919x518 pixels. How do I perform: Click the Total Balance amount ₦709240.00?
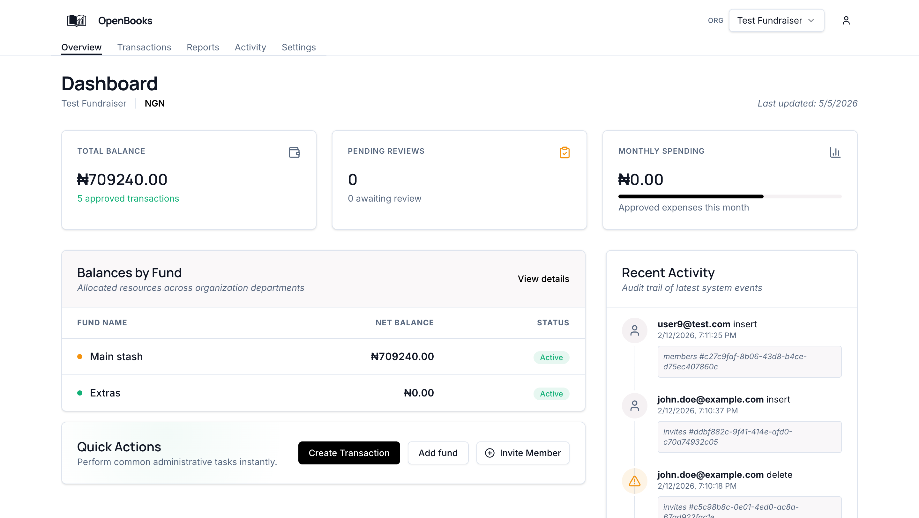[x=122, y=180]
